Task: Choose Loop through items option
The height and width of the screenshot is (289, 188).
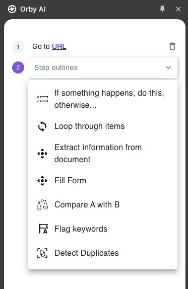Action: tap(103, 126)
